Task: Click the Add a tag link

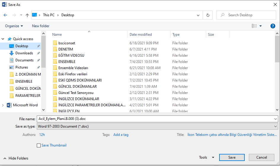Action: point(121,135)
